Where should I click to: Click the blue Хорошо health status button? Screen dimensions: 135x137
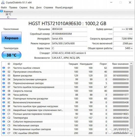(11, 38)
